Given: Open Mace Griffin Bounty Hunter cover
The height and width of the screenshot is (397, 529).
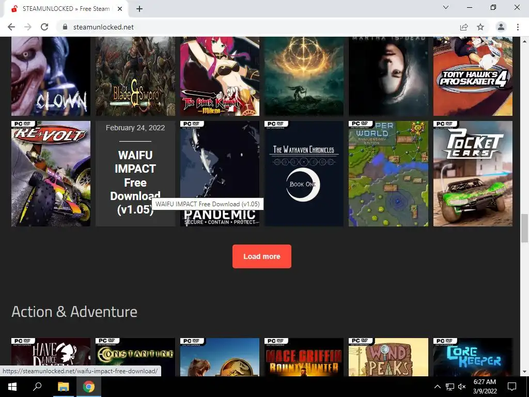Looking at the screenshot, I should point(304,357).
